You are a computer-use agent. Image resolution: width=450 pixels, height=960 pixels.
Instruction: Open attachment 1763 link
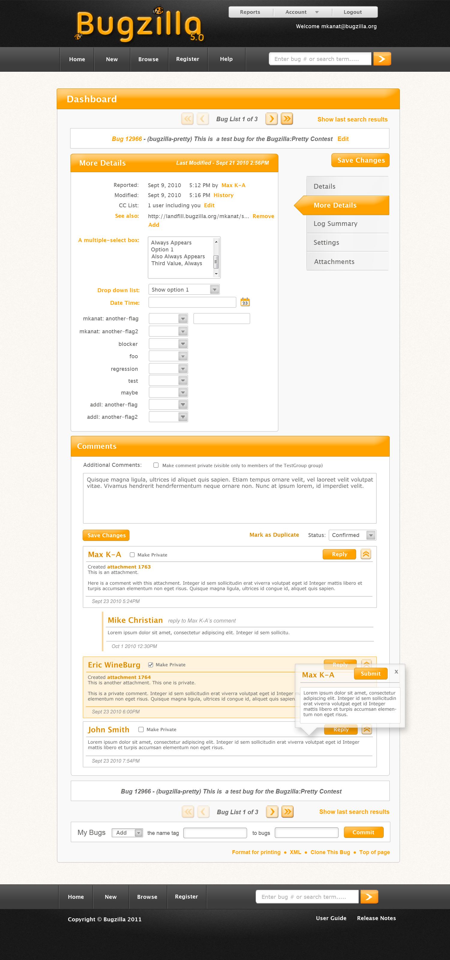129,567
